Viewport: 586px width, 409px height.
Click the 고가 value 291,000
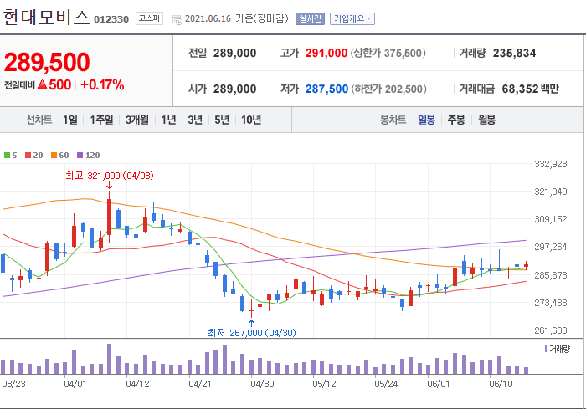point(326,53)
